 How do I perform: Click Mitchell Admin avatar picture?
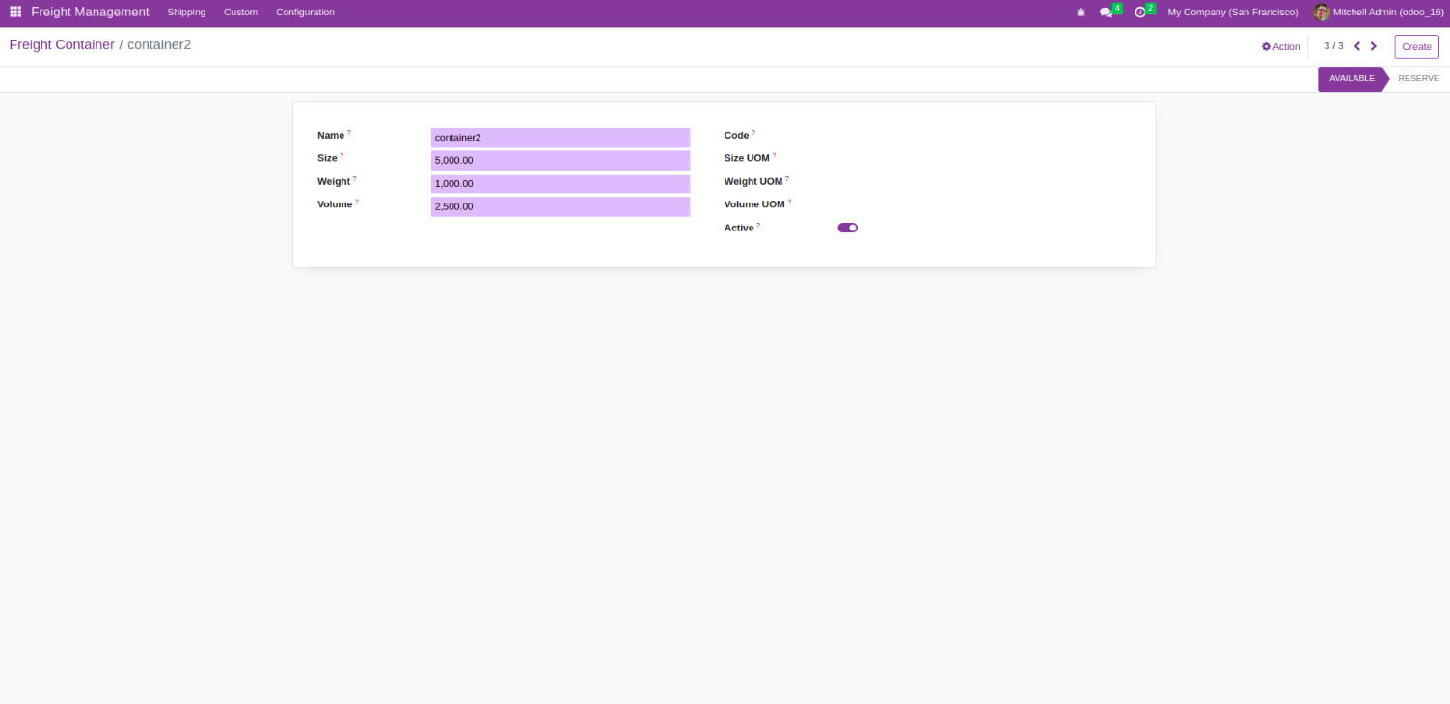tap(1322, 13)
